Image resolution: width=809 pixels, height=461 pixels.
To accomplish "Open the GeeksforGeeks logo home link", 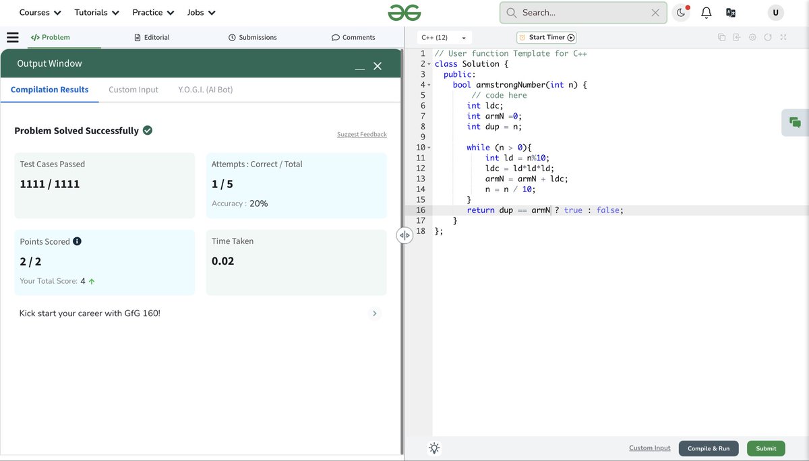I will coord(404,12).
